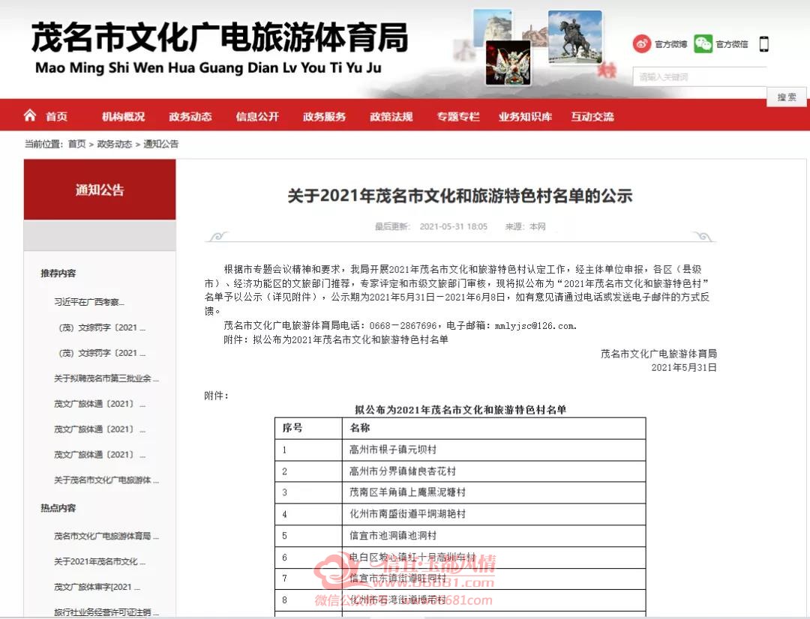The image size is (810, 619).
Task: Open the official WeChat icon
Action: coord(703,44)
